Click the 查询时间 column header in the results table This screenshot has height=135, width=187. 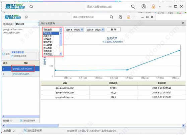tap(162, 83)
